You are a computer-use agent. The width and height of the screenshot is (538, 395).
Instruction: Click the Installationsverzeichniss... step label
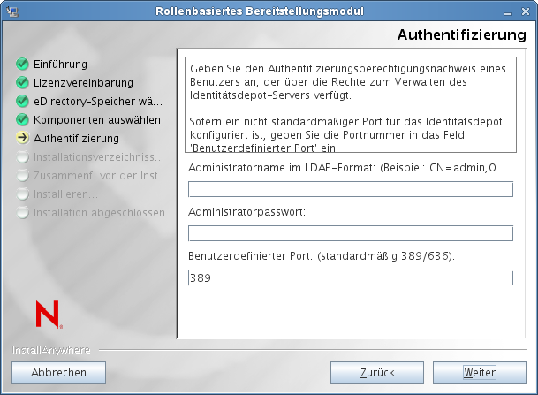[99, 156]
